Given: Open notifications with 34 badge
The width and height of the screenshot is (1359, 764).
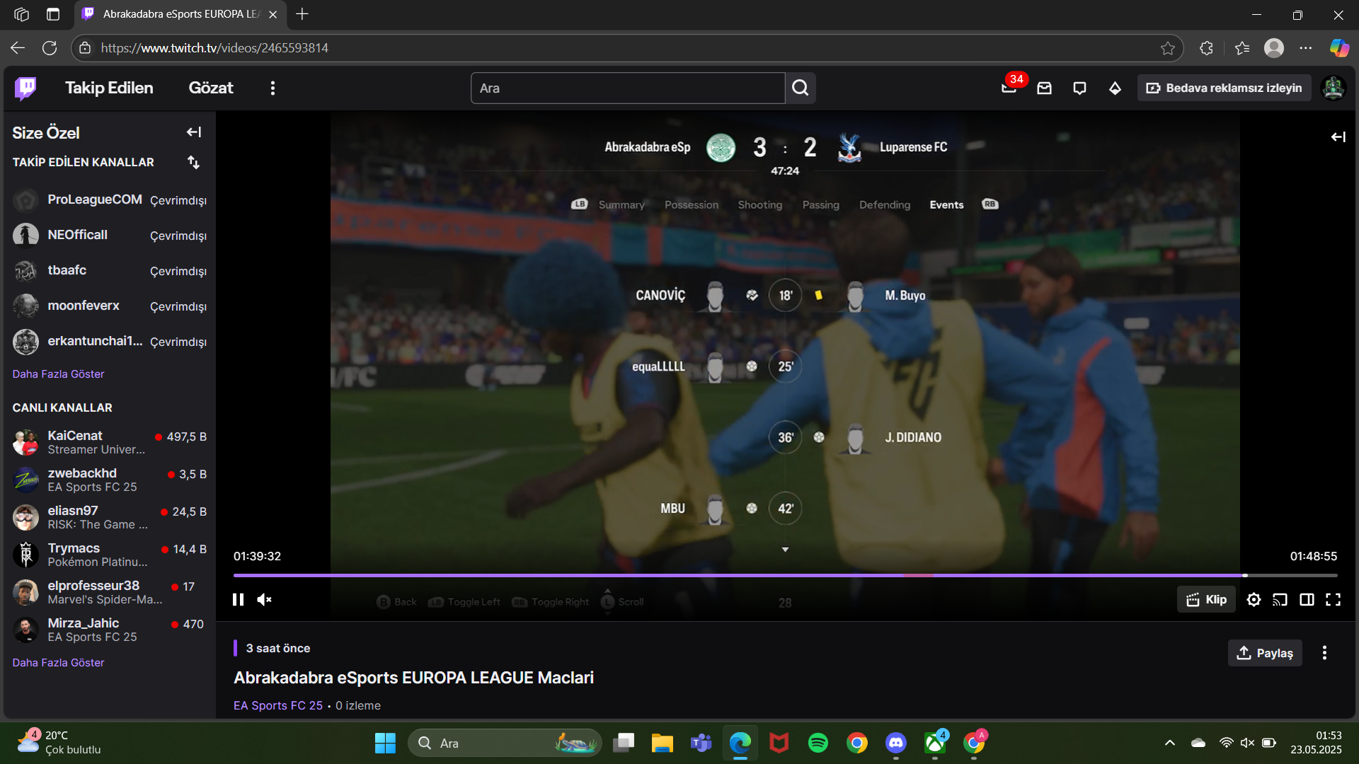Looking at the screenshot, I should (1009, 88).
